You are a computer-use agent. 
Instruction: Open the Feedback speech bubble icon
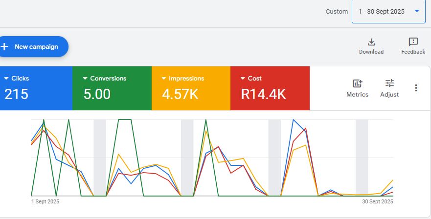(x=413, y=42)
